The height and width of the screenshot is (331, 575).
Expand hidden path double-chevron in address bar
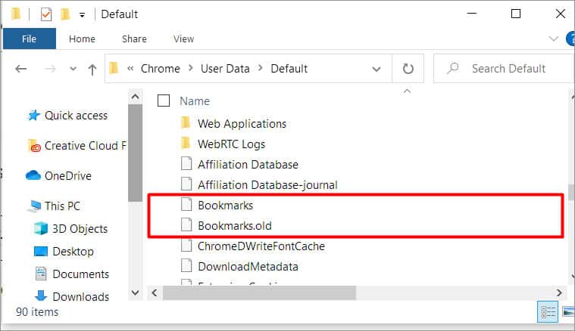(x=130, y=69)
